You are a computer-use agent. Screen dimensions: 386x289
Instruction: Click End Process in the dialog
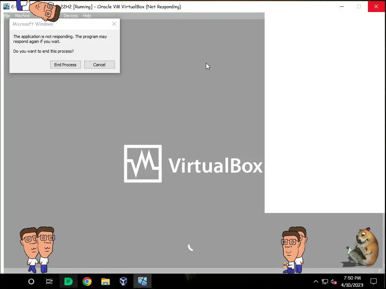point(66,65)
